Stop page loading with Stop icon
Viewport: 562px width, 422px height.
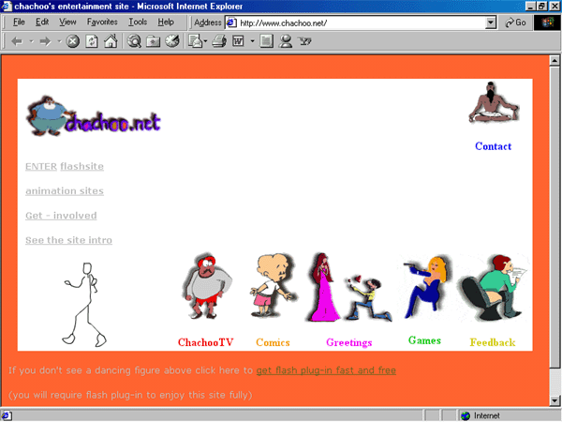tap(73, 41)
